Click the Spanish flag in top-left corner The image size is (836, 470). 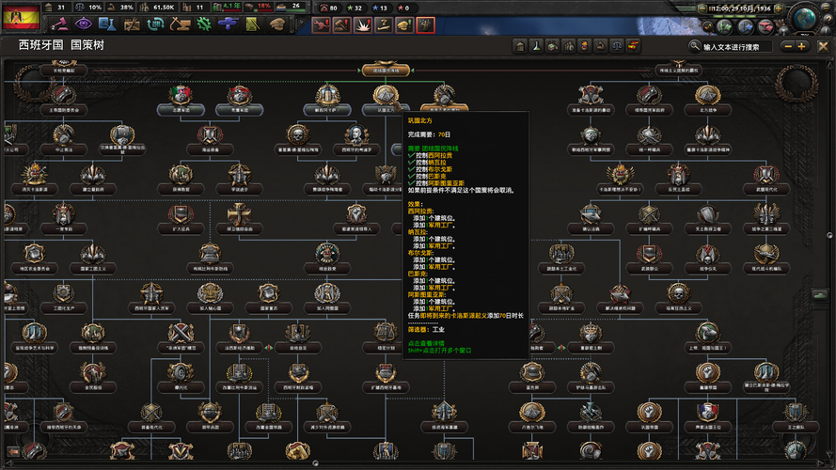point(22,17)
